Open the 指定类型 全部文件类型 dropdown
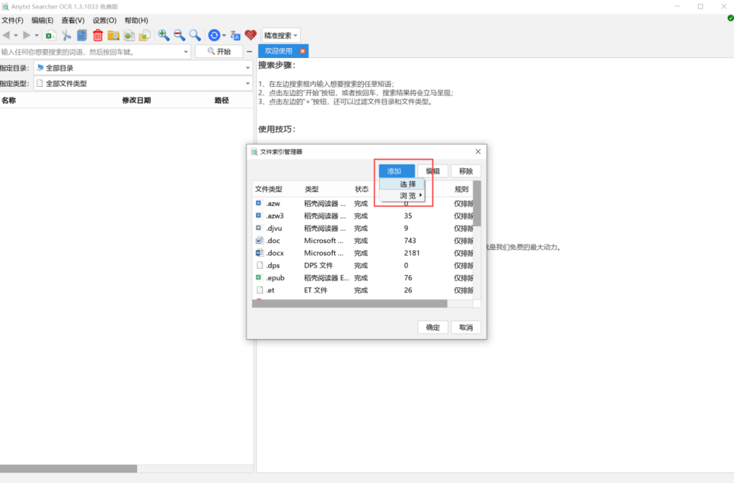This screenshot has width=734, height=483. 143,83
